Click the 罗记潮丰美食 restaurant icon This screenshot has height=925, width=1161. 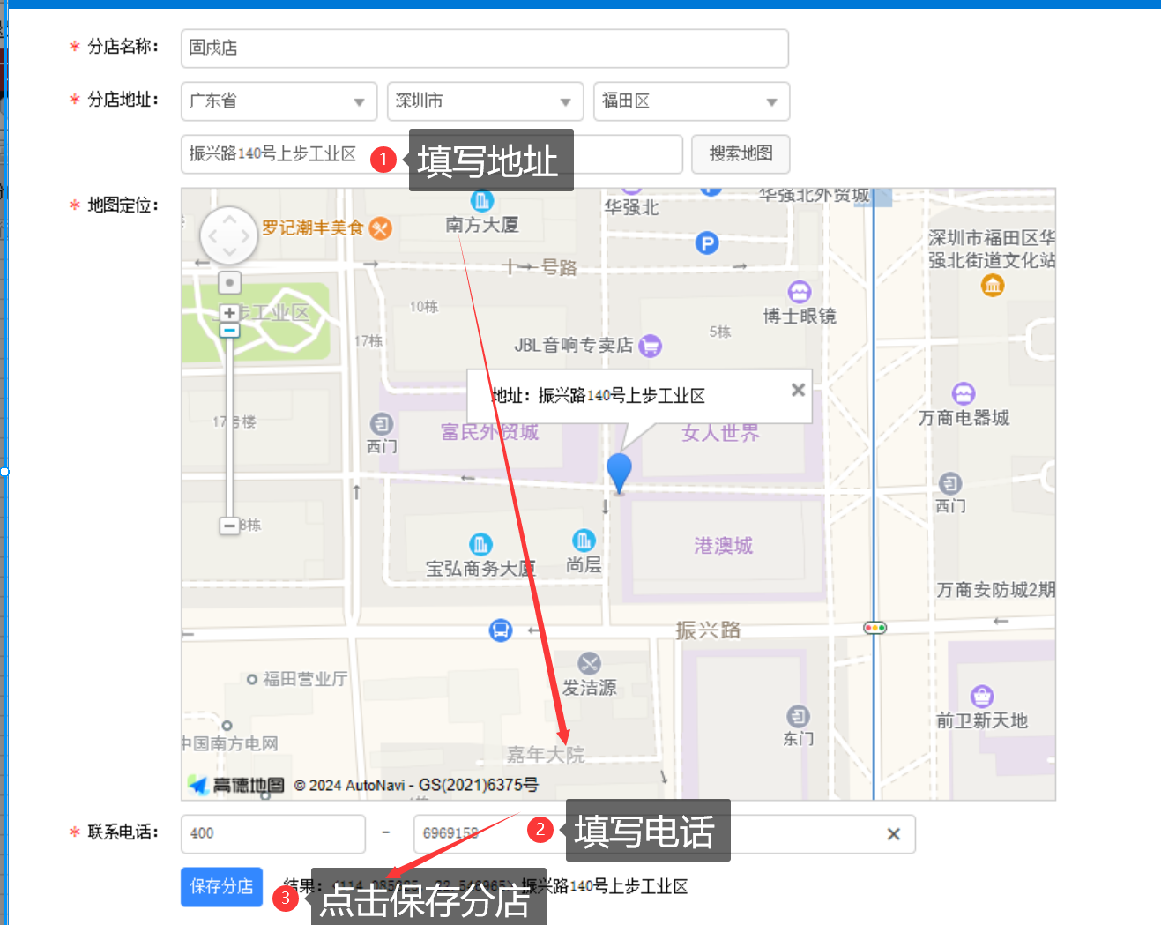coord(380,228)
